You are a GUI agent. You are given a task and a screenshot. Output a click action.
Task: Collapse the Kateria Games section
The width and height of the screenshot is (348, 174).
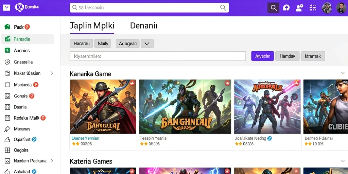[343, 160]
